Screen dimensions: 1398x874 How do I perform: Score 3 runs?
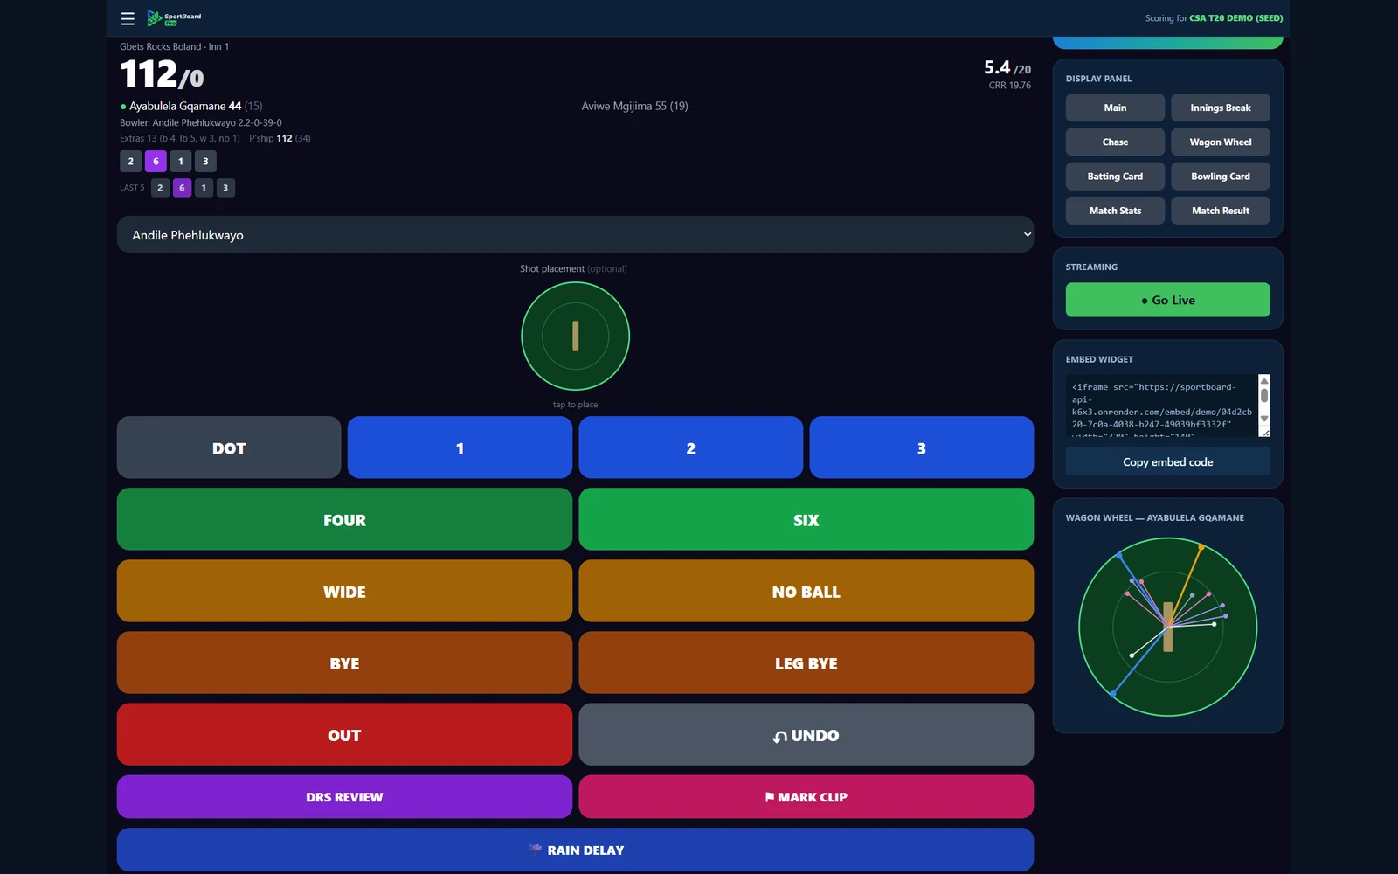coord(921,447)
